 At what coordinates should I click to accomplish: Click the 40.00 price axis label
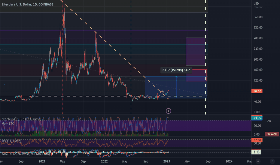pos(257,102)
